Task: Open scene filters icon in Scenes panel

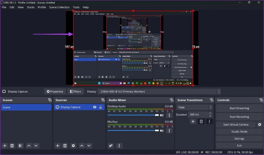Action: coord(20,146)
